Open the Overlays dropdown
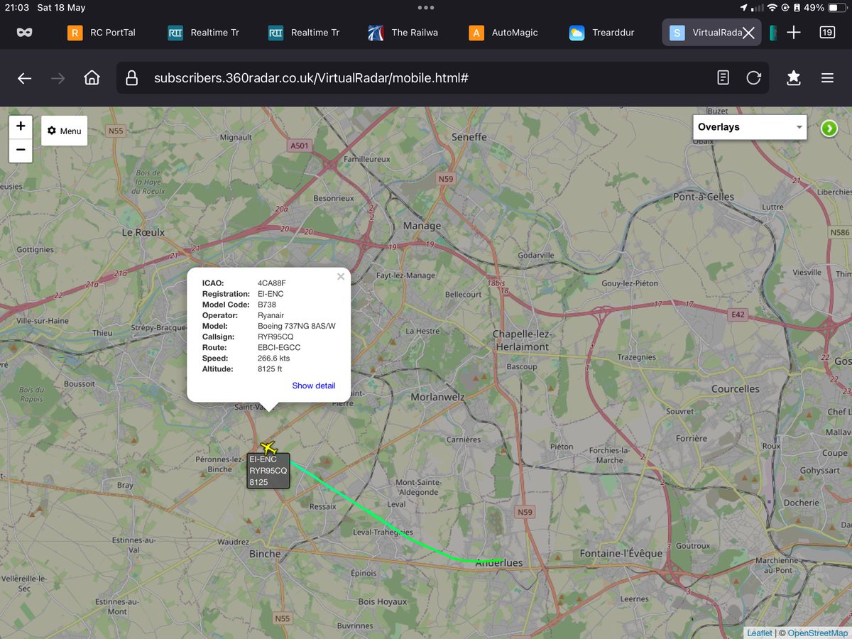Screen dimensions: 852x639 point(750,127)
